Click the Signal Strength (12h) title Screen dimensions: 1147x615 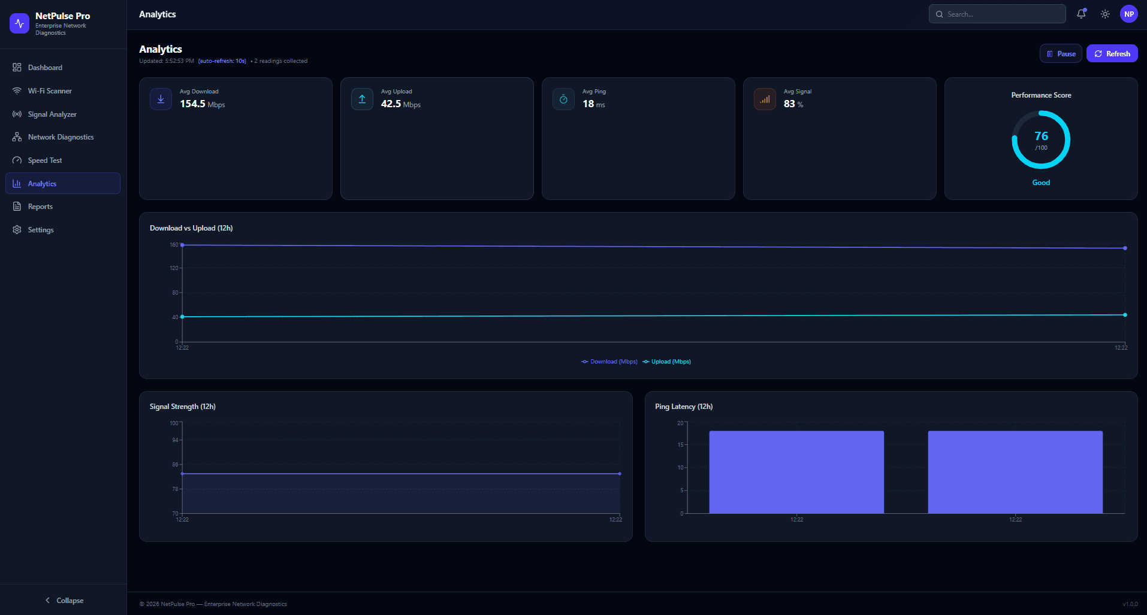183,407
